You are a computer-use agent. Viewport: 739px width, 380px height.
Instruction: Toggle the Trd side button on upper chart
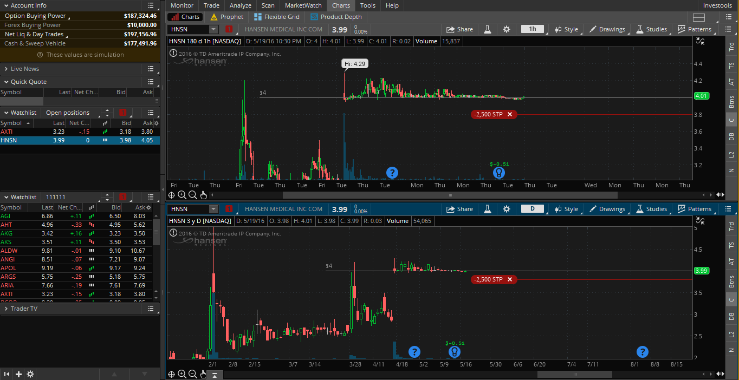point(731,46)
